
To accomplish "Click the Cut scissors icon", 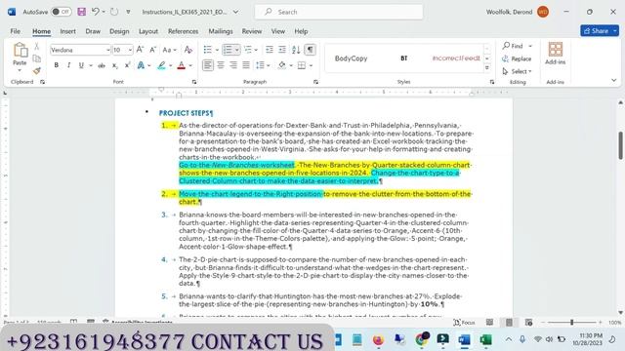I will 37,47.
